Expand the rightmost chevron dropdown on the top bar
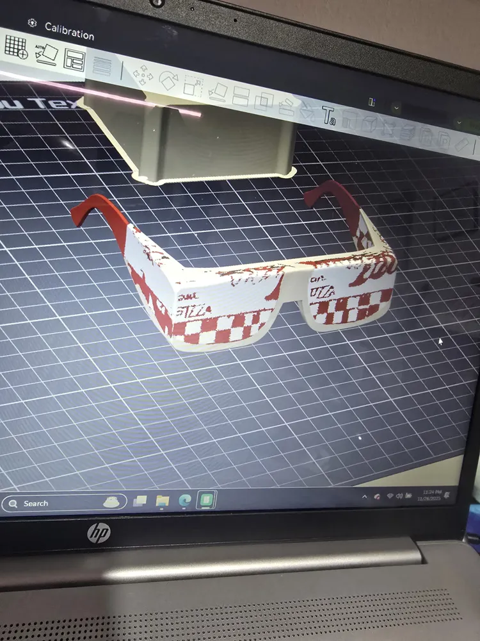Screen dimensions: 480x641 pos(459,122)
